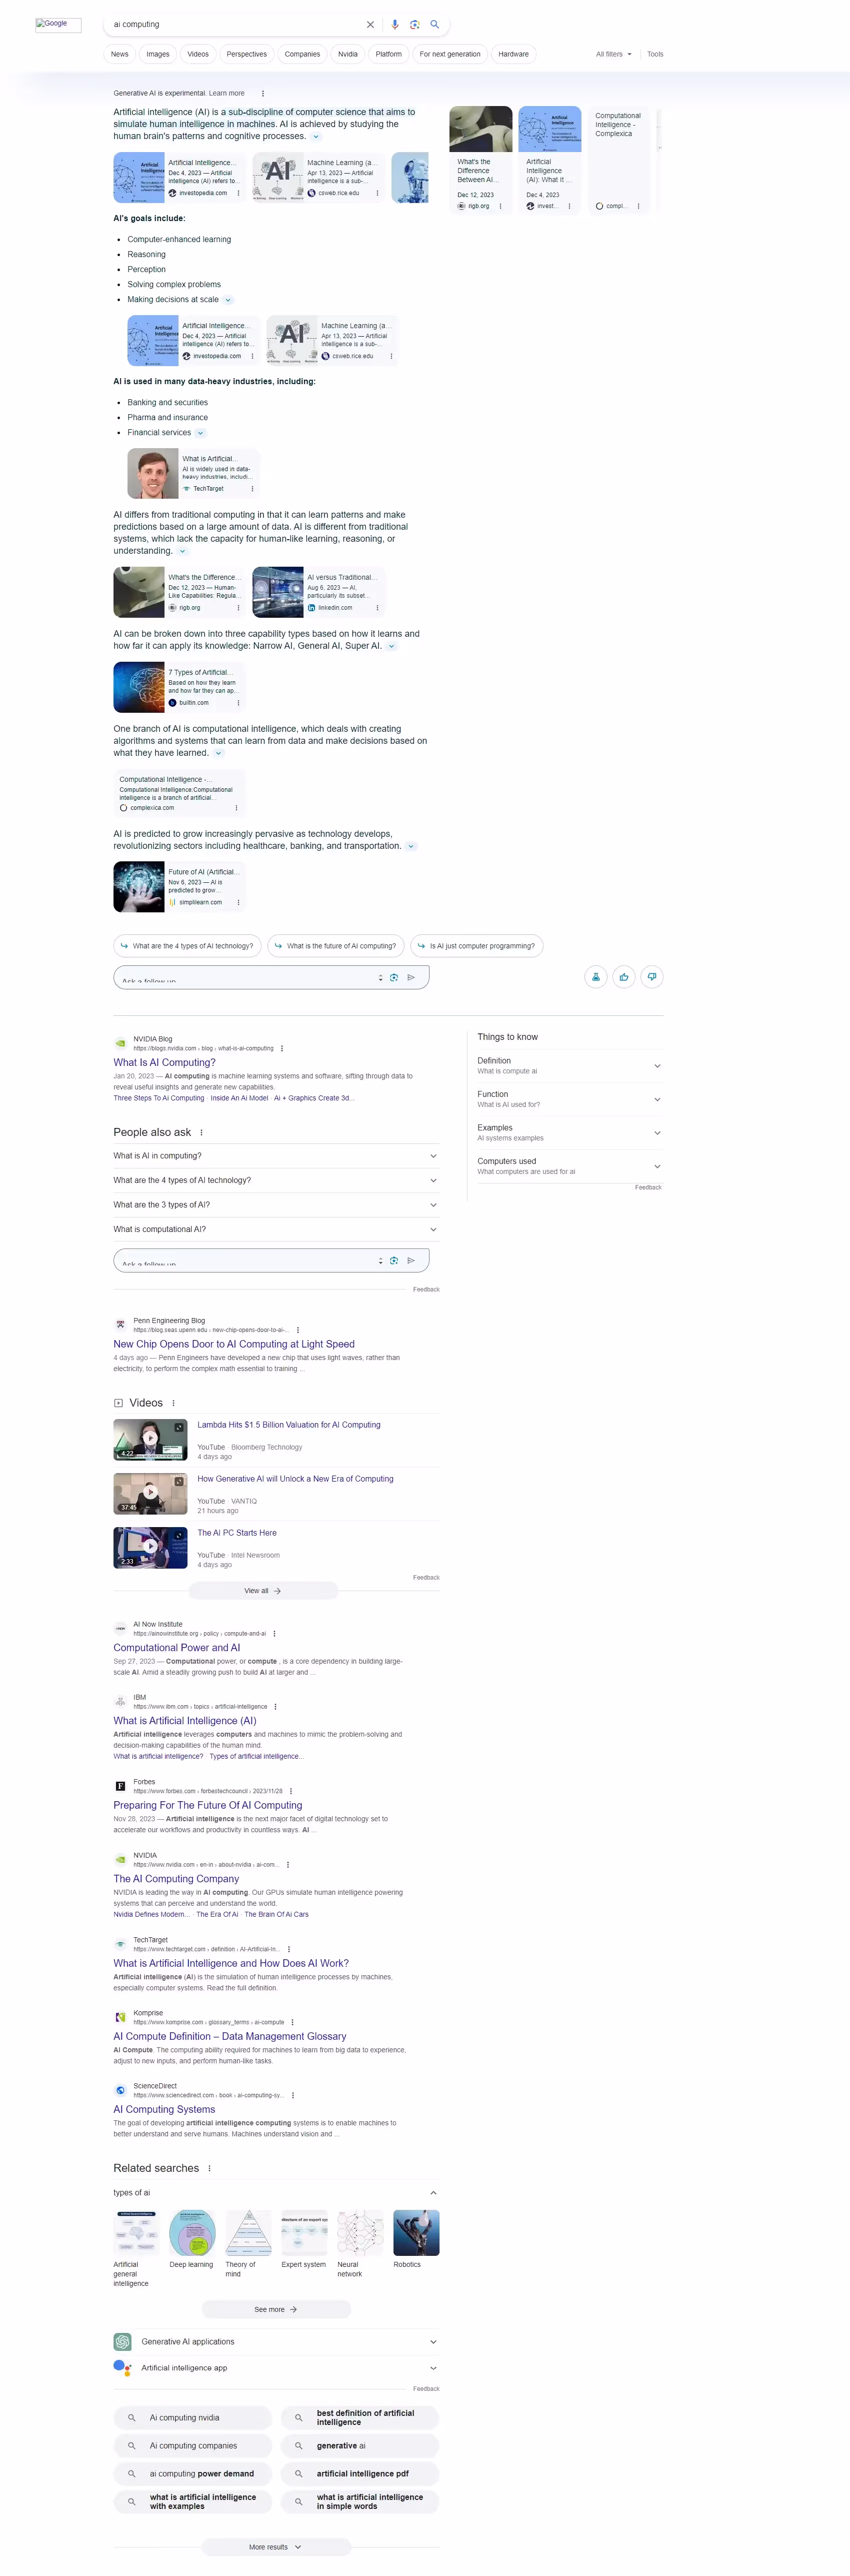Click send arrow in follow-up box under People also ask
Screen dimensions: 850x2576
411,1260
